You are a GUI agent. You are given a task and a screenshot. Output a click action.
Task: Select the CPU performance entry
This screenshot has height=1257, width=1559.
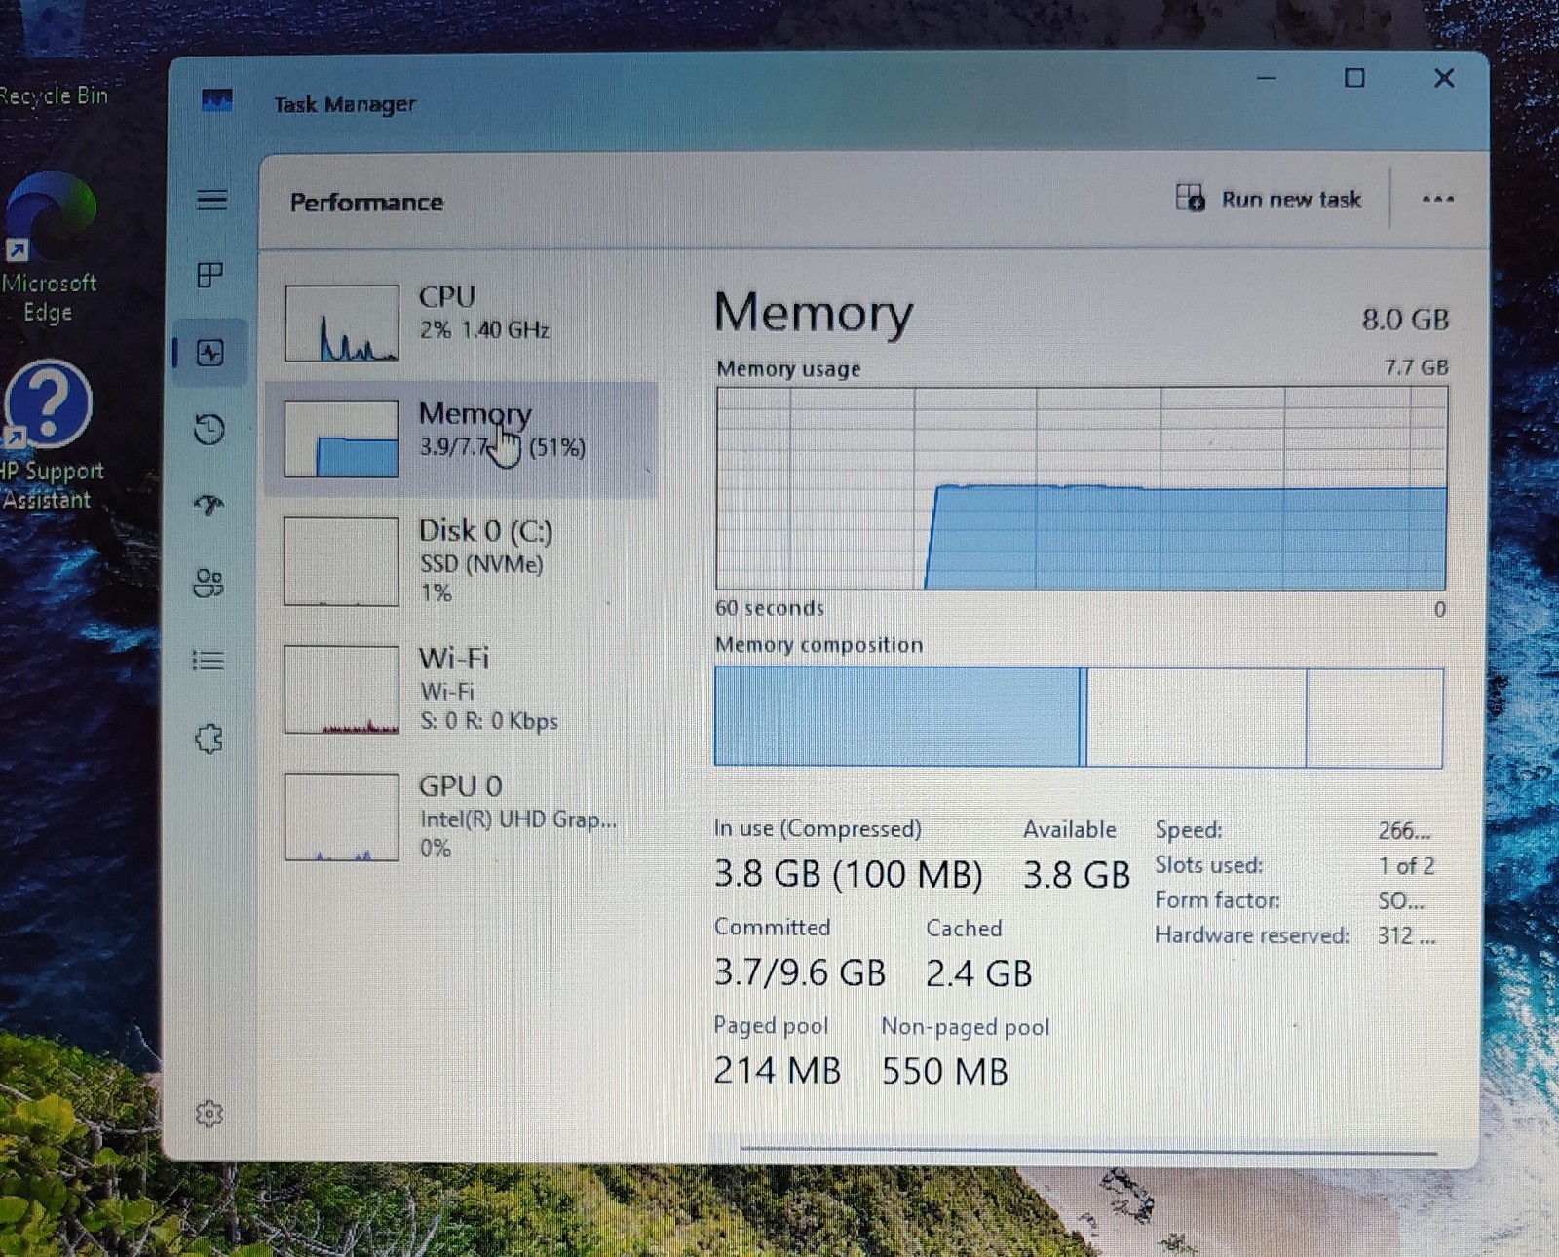pyautogui.click(x=460, y=322)
